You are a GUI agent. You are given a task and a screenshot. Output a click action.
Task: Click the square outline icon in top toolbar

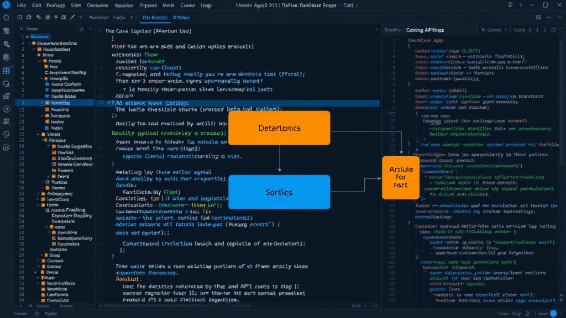[20, 17]
